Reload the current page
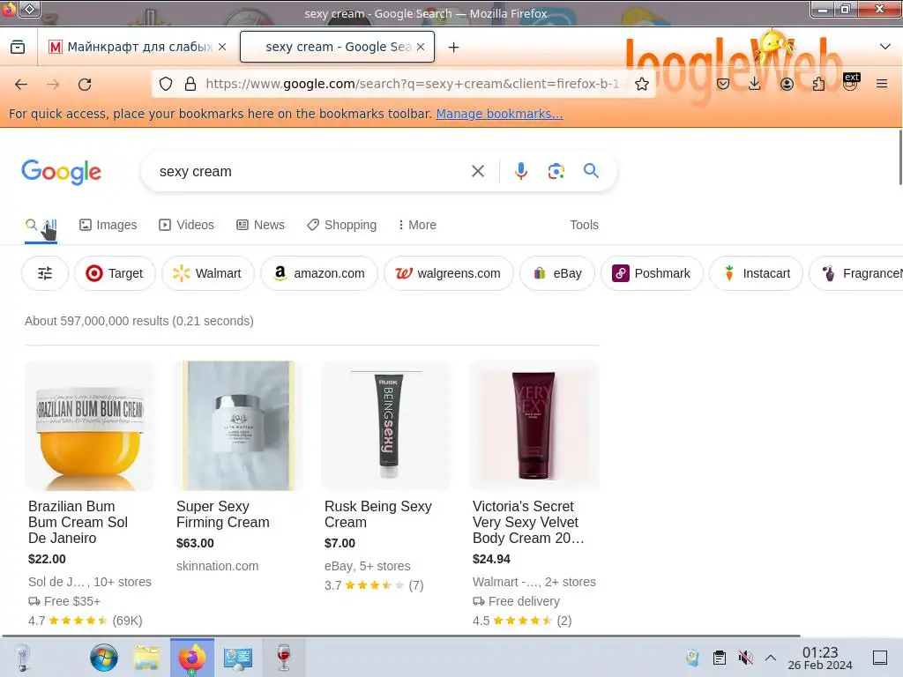This screenshot has width=903, height=677. click(x=85, y=85)
